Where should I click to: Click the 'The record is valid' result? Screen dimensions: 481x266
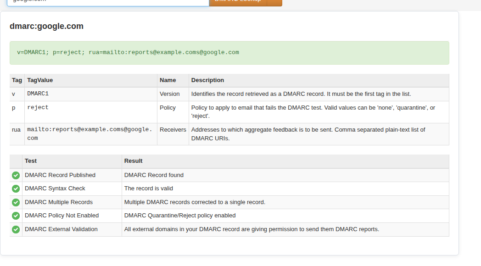coord(148,189)
